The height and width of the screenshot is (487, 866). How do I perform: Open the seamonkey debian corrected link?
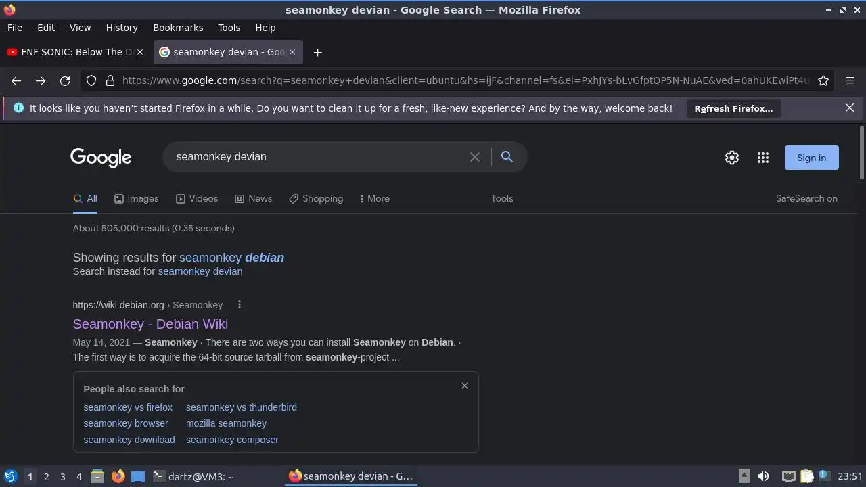[x=231, y=258]
